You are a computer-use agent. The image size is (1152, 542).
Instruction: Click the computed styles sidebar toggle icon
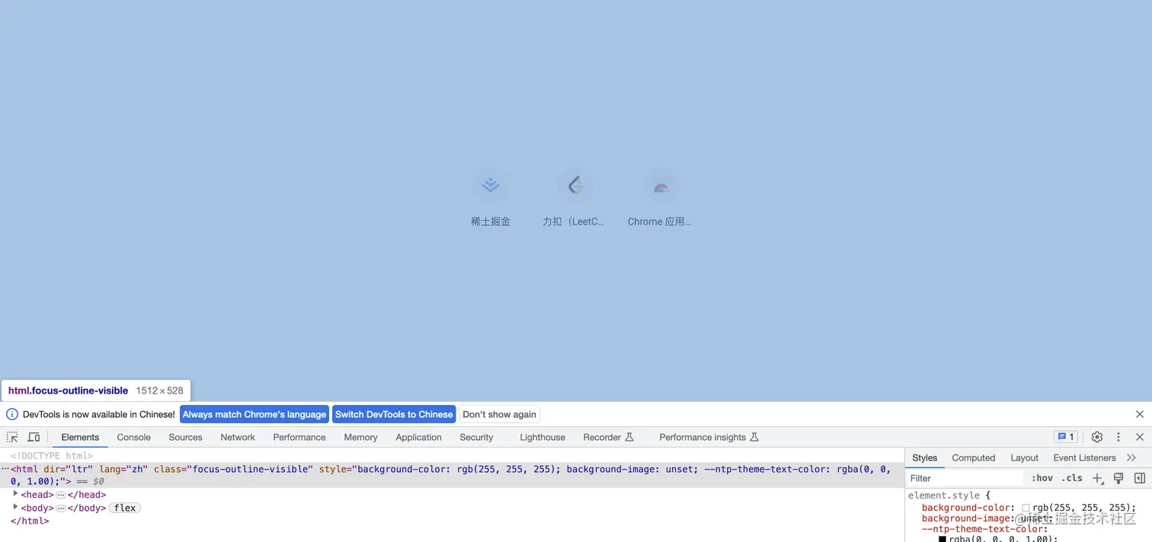click(x=1139, y=478)
